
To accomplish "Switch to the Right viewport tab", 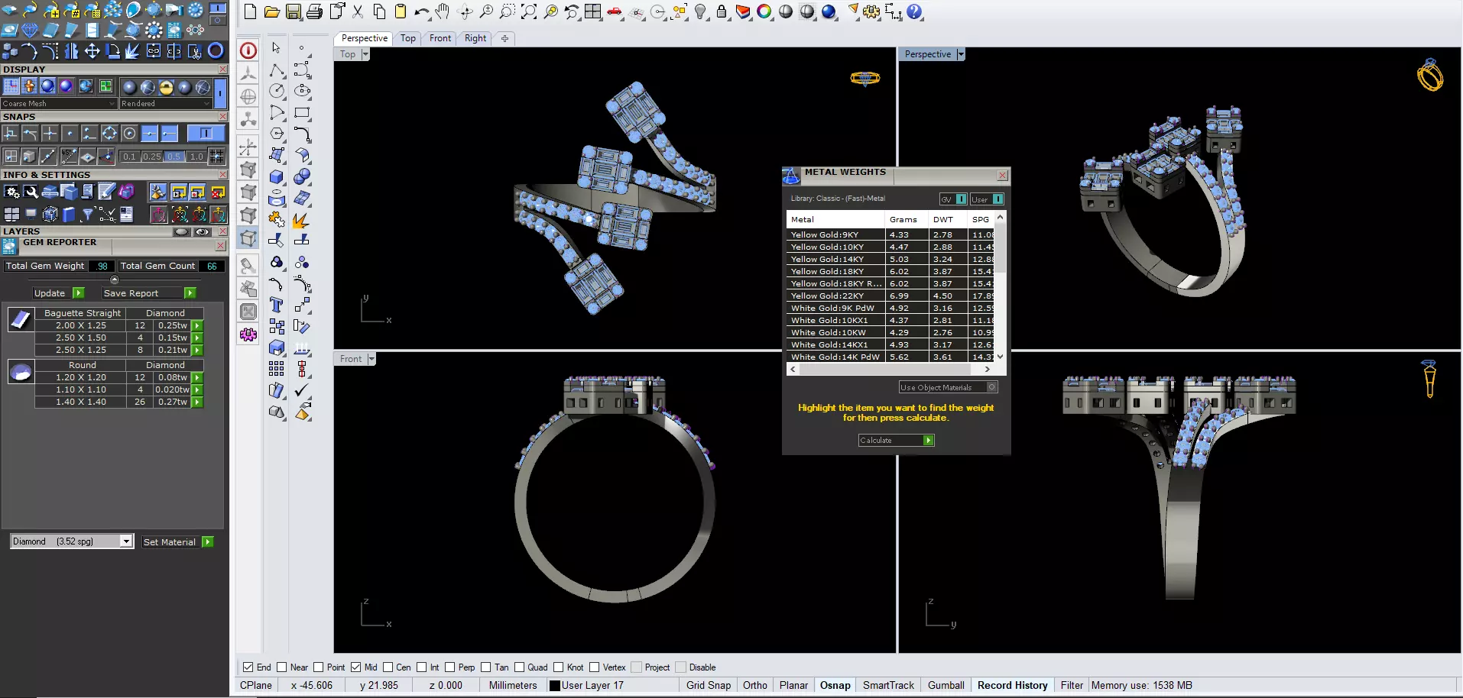I will click(475, 38).
